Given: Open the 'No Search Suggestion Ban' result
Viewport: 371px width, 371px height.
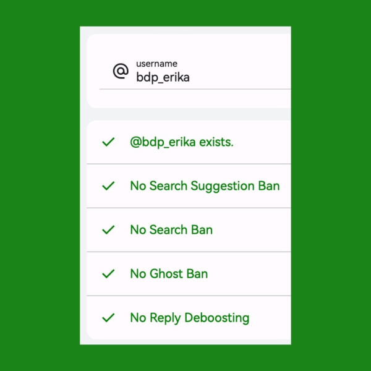Looking at the screenshot, I should coord(205,186).
